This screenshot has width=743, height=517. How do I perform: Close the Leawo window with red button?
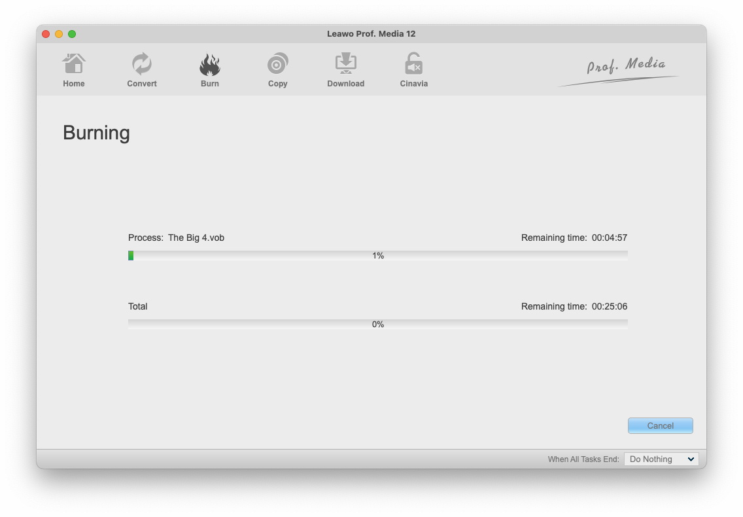46,34
